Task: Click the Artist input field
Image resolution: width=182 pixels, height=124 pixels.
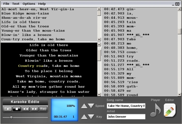Action: 126,117
